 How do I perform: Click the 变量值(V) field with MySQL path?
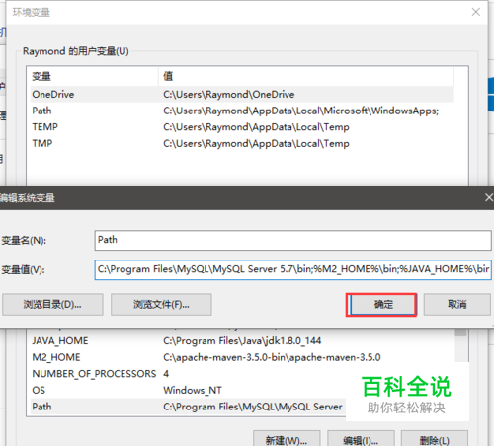coord(292,269)
